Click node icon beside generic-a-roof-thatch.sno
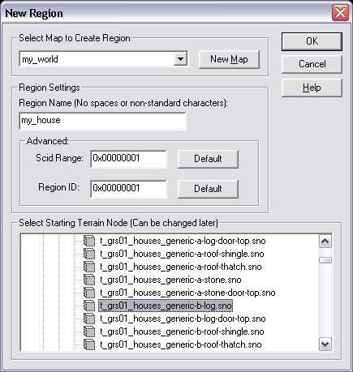353x372 pixels. tap(89, 267)
